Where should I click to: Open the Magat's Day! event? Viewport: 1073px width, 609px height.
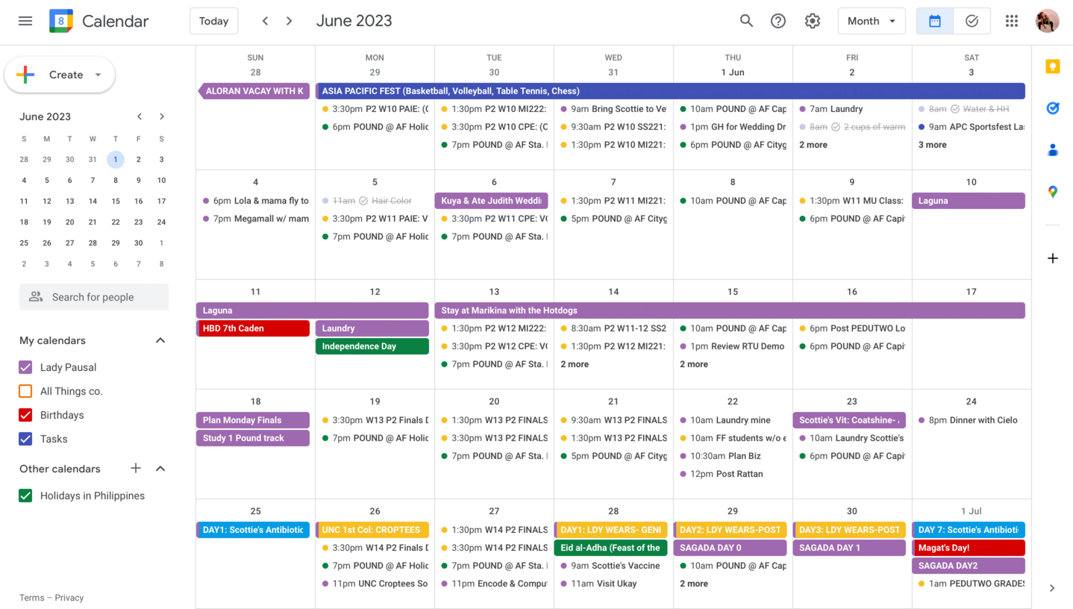click(969, 548)
